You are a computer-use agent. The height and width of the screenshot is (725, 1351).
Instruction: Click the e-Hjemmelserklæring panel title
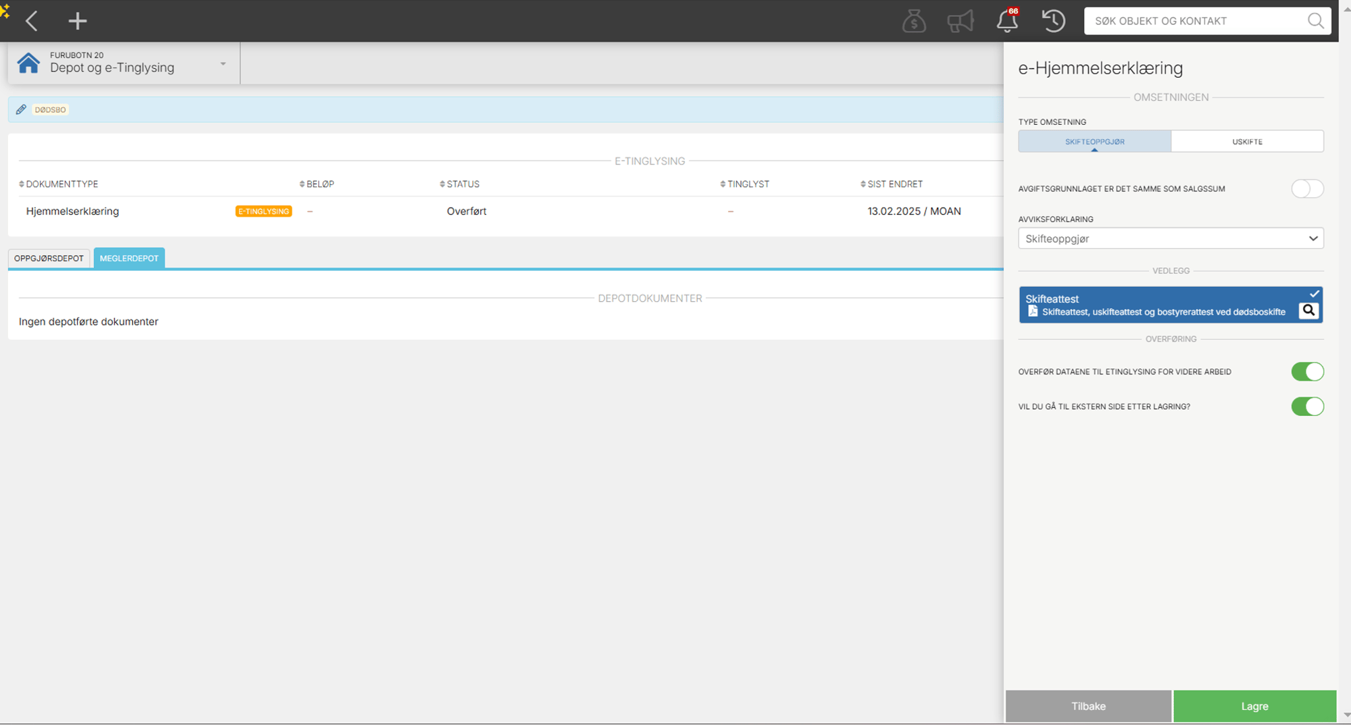[x=1100, y=68]
